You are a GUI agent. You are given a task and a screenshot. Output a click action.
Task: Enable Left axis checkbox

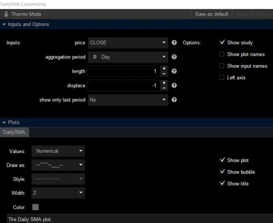222,77
